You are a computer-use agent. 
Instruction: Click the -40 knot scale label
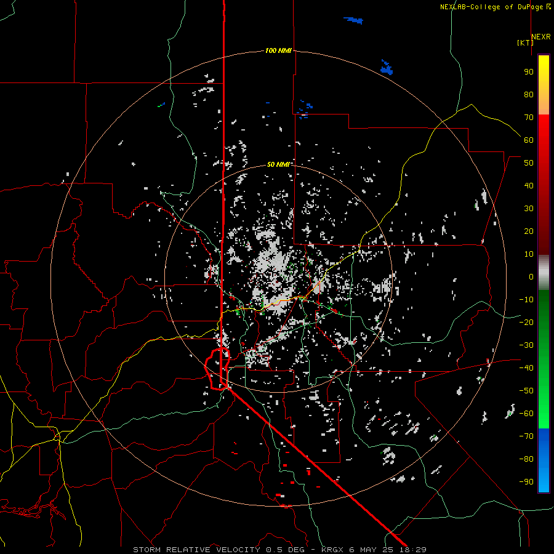pos(526,368)
